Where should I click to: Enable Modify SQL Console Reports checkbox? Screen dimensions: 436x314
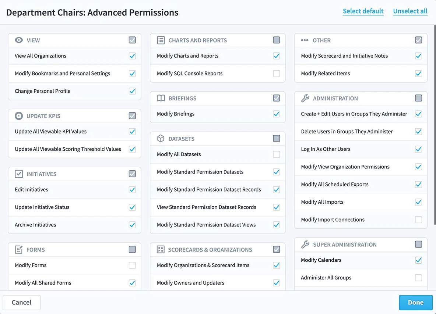277,74
